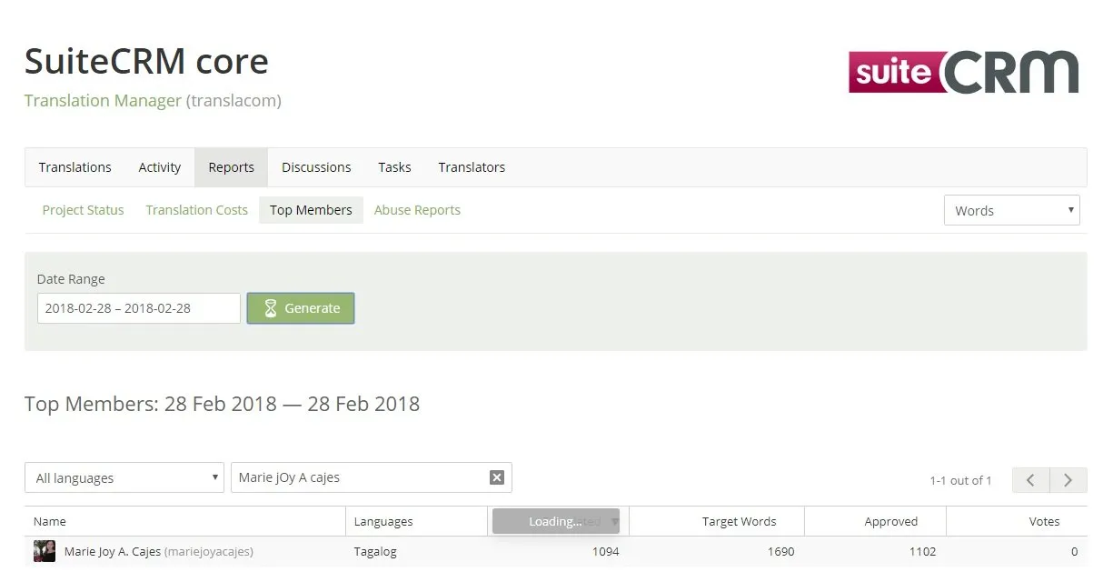1103x582 pixels.
Task: Click Marie Joy A. Cajes avatar thumbnail
Action: 45,551
